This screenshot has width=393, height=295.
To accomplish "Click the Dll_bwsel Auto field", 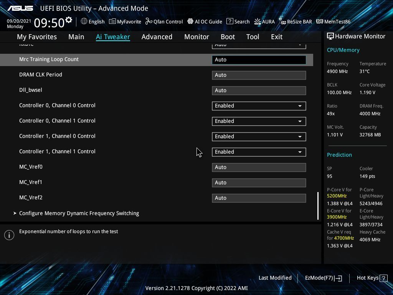I will point(259,90).
